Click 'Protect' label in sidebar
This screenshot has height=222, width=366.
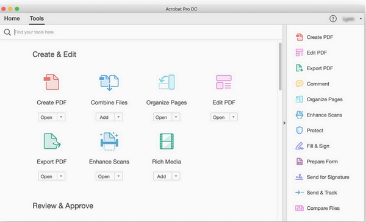tap(315, 131)
